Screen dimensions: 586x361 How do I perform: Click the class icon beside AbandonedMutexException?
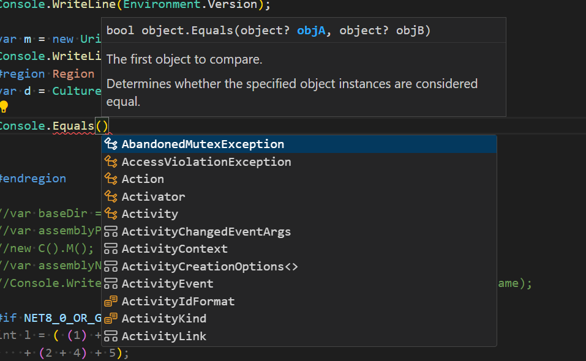click(112, 144)
